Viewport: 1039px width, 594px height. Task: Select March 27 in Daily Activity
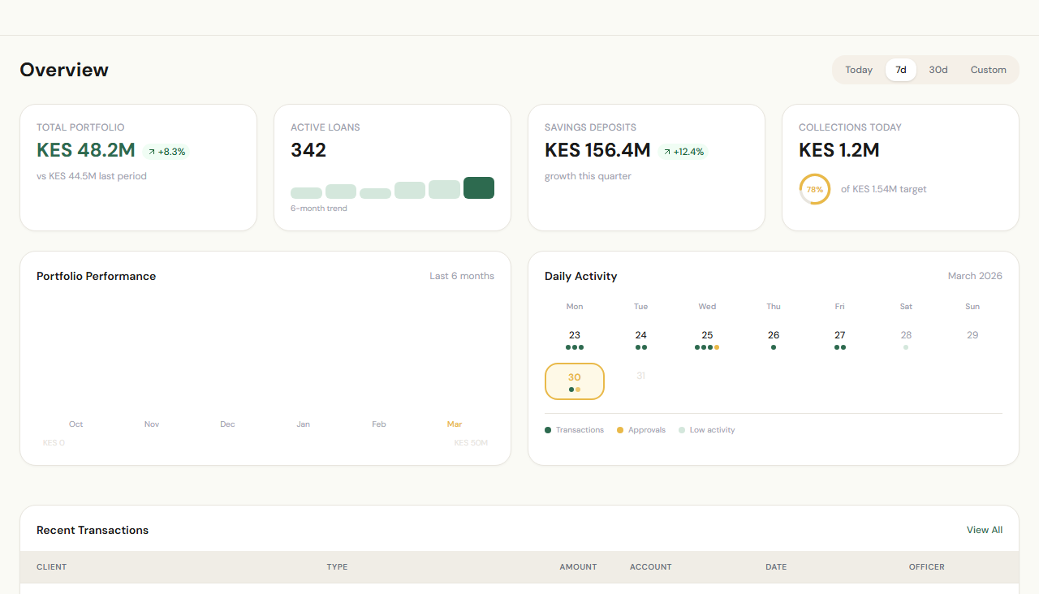840,339
